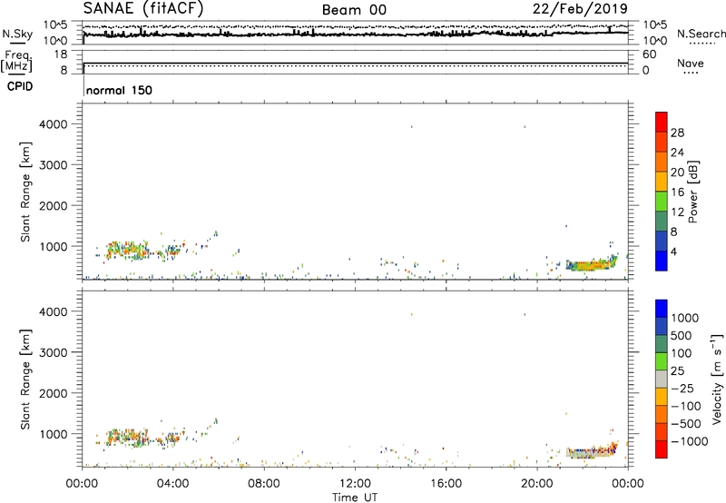726x503 pixels.
Task: Click the velocity panel's Slant Range [km] label
Action: [25, 380]
